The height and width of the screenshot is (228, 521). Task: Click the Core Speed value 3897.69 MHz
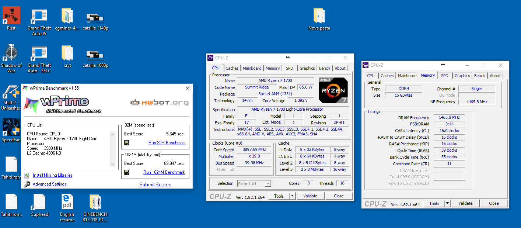254,150
